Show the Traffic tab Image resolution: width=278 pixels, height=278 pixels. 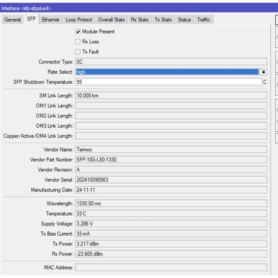203,20
